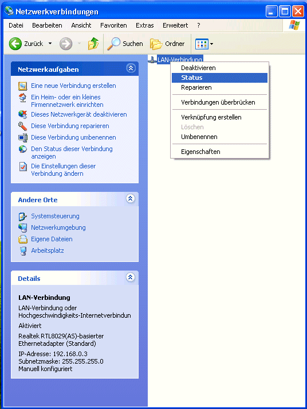Collapse the Netzwerkaufgaben panel
307x409 pixels.
[131, 68]
